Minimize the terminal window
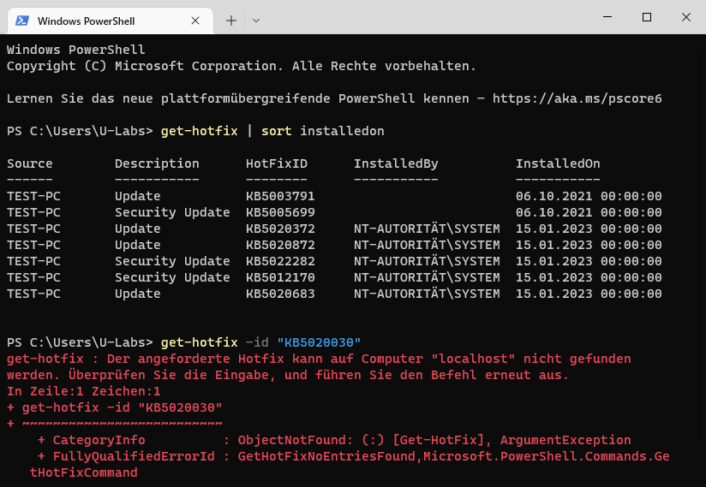 point(607,17)
